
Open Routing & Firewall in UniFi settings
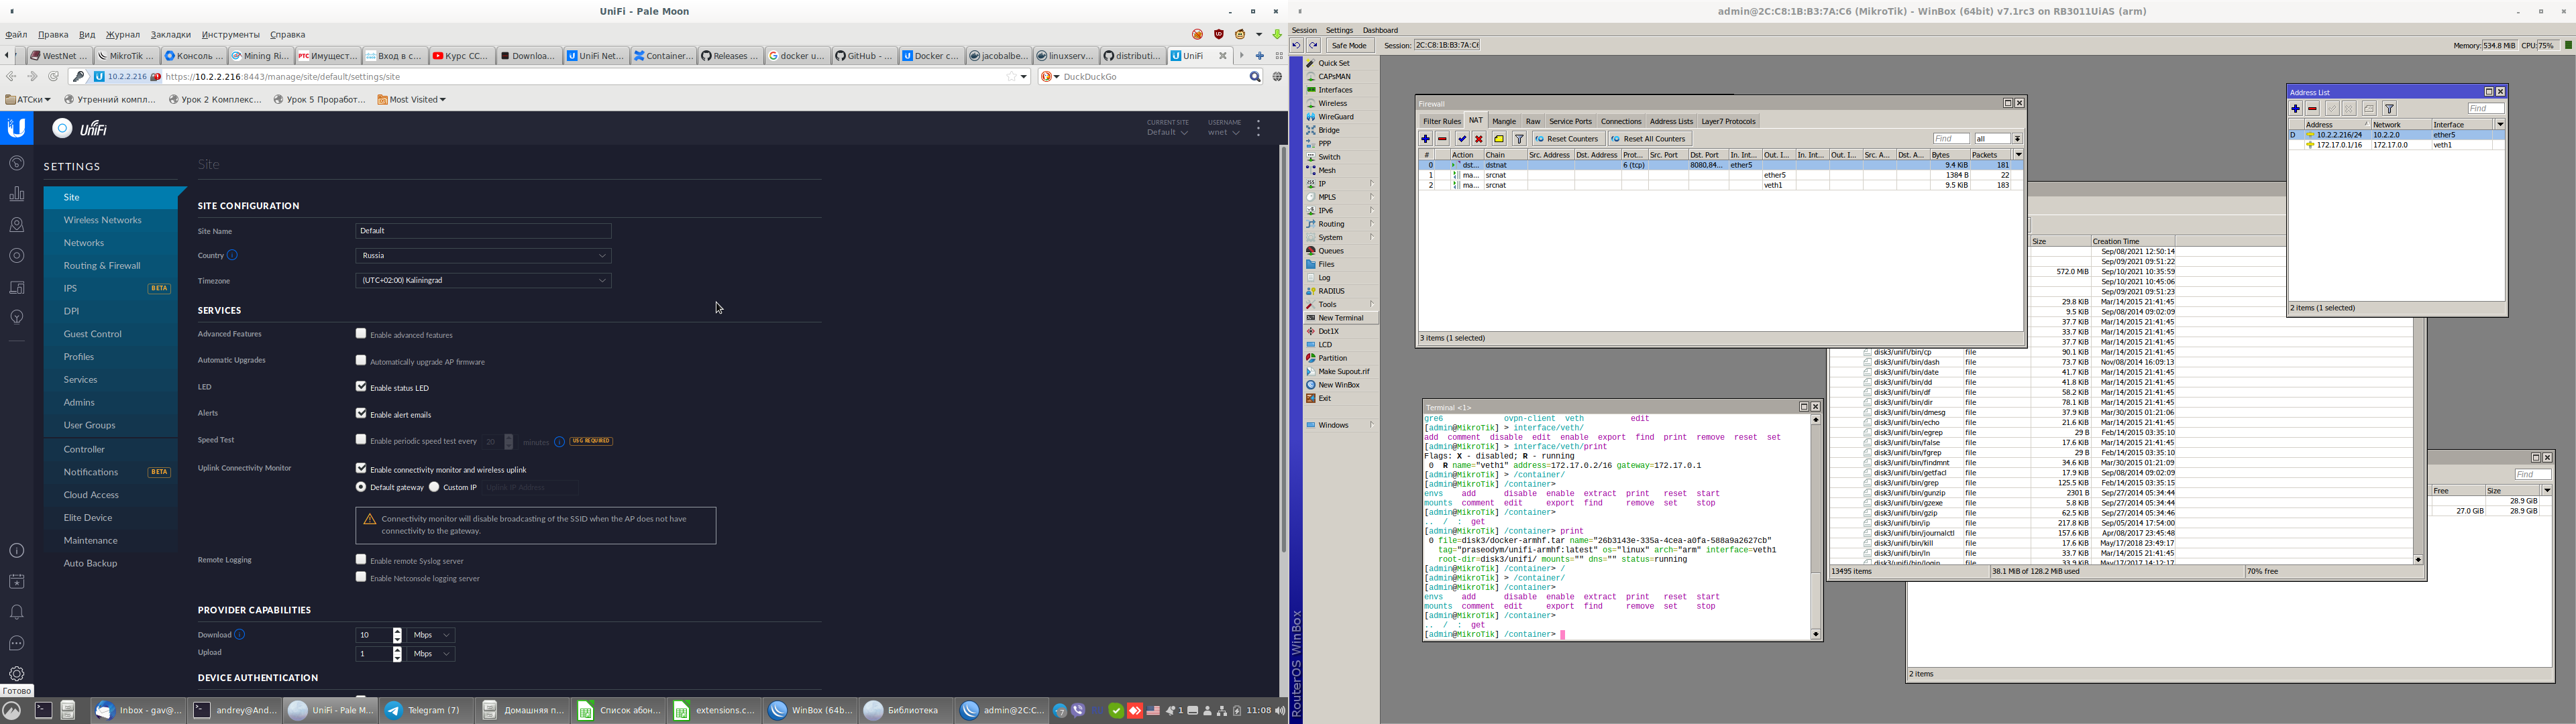(x=111, y=266)
